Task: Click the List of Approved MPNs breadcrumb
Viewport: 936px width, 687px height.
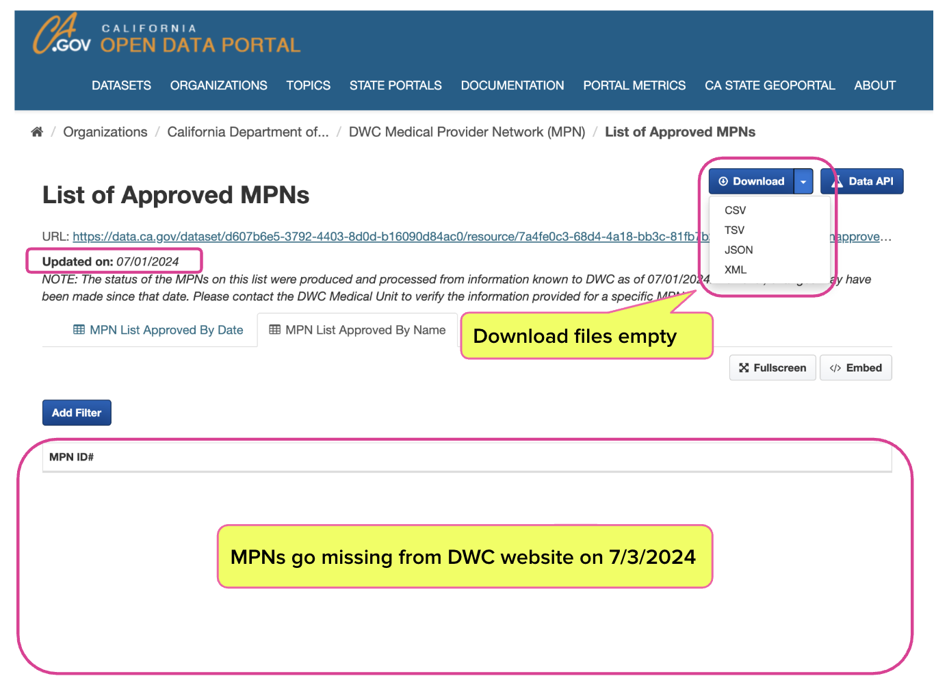Action: (x=680, y=132)
